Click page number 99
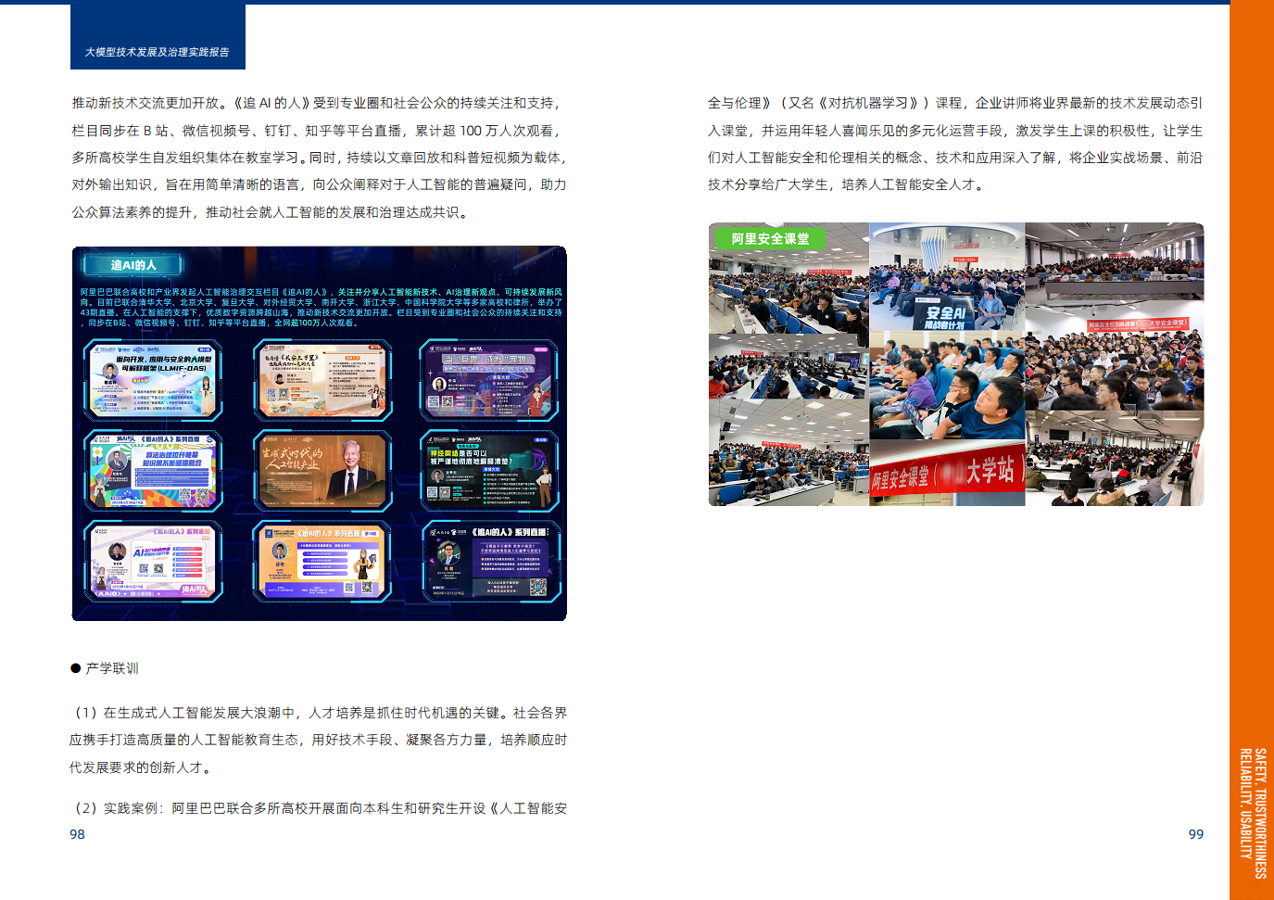1274x900 pixels. (x=1196, y=834)
